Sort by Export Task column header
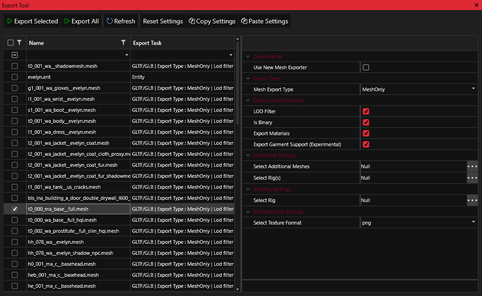482x296 pixels. click(147, 43)
